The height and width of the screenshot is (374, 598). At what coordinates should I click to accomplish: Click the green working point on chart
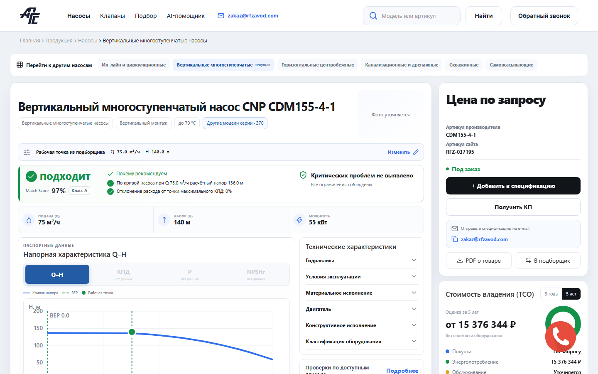(132, 332)
